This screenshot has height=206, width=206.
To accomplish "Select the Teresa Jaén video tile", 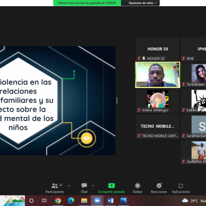I will coord(194,75).
